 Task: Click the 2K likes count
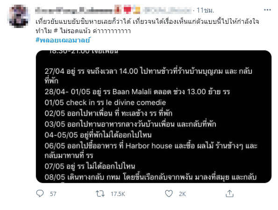point(182,194)
